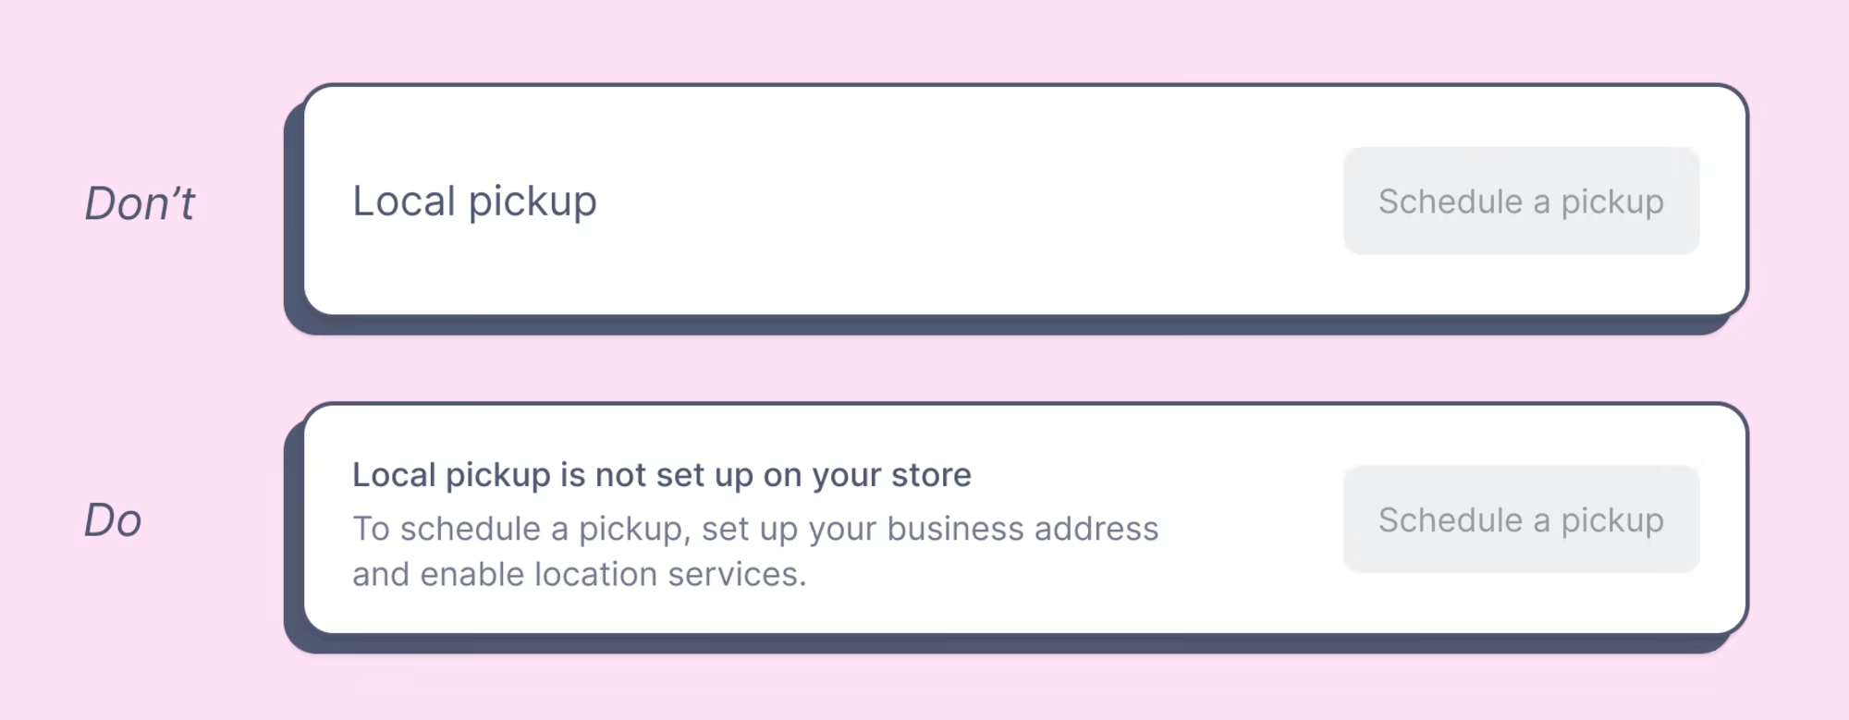Select the Do example card
Viewport: 1849px width, 720px height.
(x=1017, y=522)
